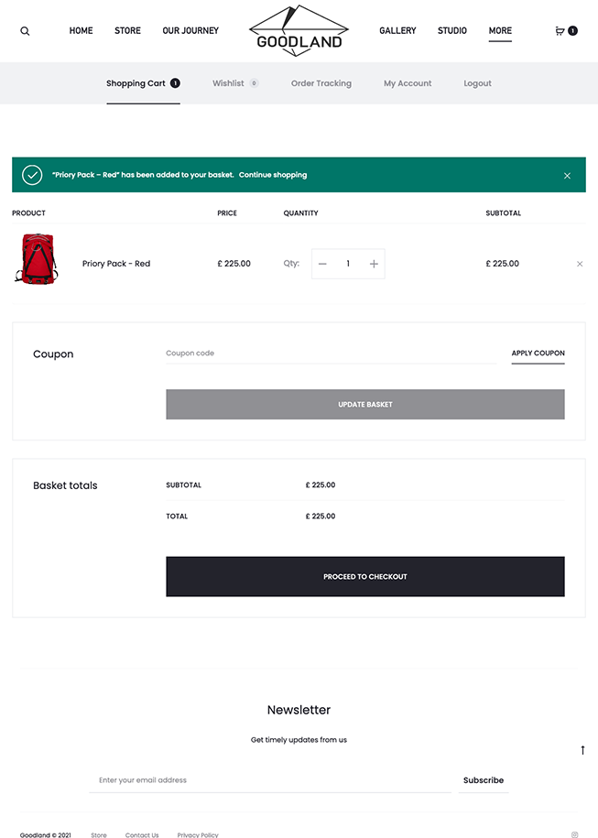Click the scroll to top arrow
Viewport: 598px width, 838px height.
(582, 750)
